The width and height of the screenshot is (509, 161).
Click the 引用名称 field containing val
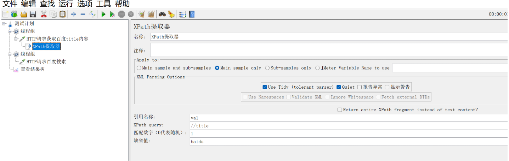349,118
